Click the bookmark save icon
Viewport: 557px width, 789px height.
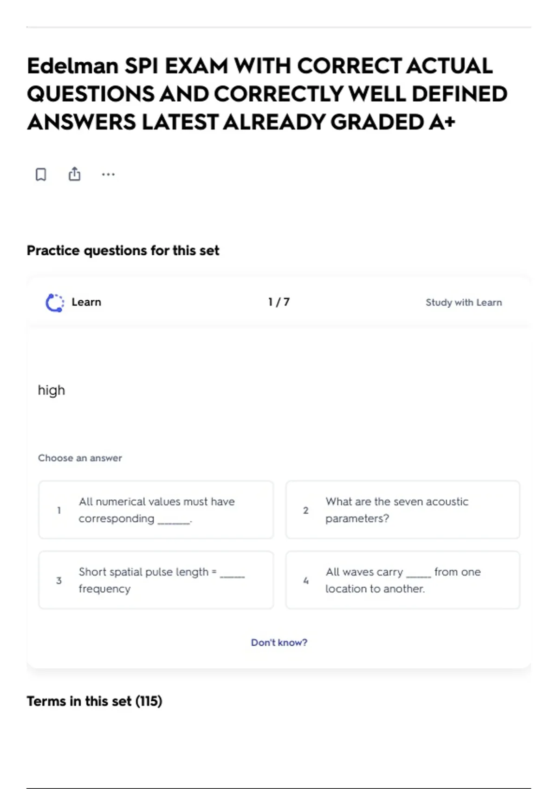(x=41, y=175)
